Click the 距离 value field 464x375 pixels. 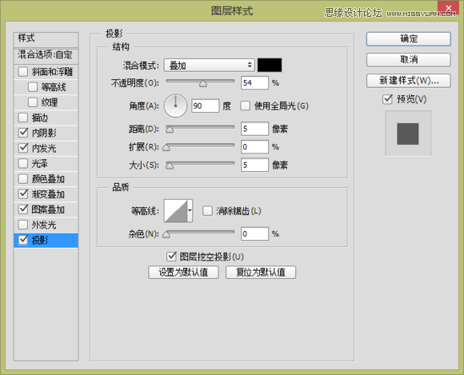[x=254, y=129]
